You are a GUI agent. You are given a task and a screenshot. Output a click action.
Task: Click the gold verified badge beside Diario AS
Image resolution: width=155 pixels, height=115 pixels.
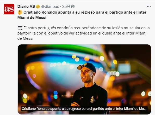pos(38,7)
